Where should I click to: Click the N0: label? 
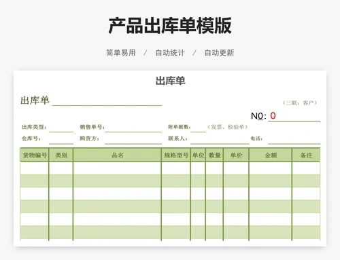click(x=258, y=116)
